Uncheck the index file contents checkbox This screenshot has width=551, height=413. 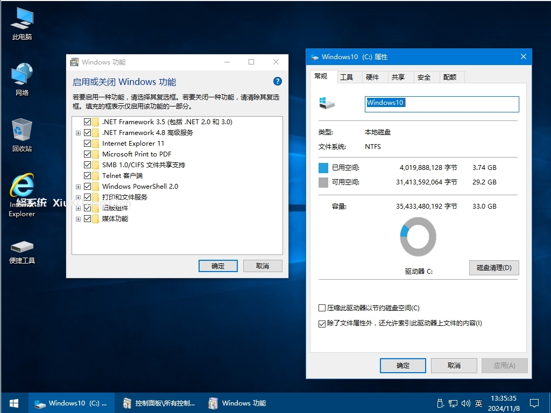click(x=322, y=324)
